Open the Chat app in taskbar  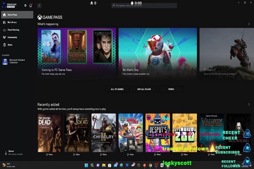click(x=98, y=165)
